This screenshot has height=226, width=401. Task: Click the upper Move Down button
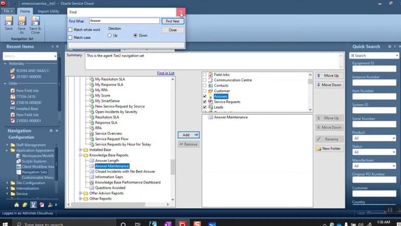pos(330,85)
